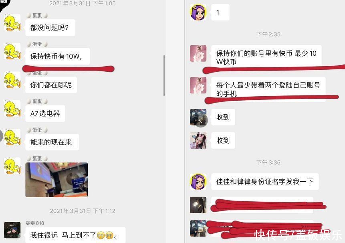The image size is (345, 243).
Task: Open the purple-haired cartoon avatar next to message 1
Action: pos(198,12)
